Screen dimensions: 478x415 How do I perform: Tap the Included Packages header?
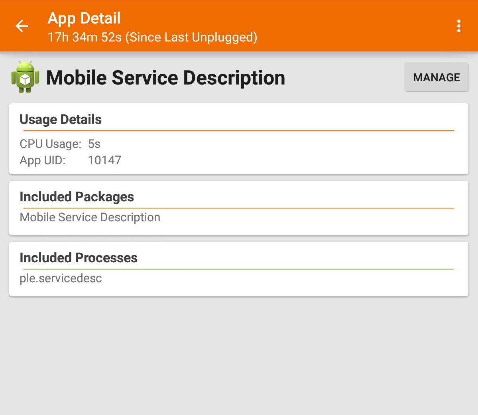tap(77, 197)
